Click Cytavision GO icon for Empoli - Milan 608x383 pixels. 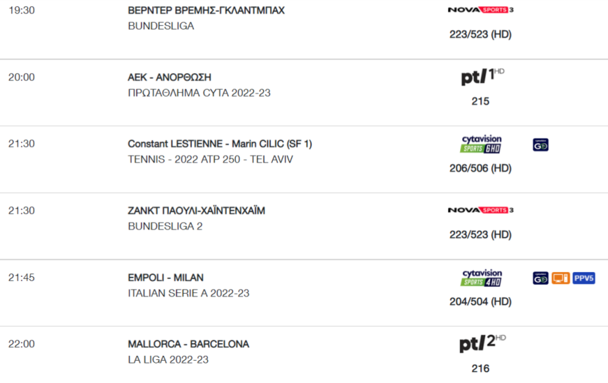(x=540, y=278)
